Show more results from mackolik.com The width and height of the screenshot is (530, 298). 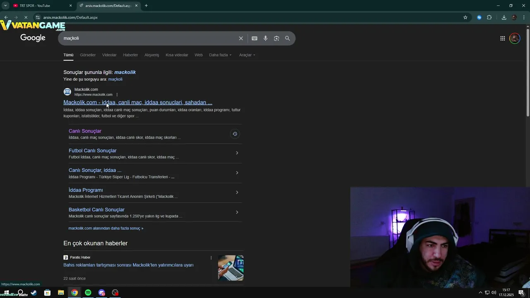106,228
